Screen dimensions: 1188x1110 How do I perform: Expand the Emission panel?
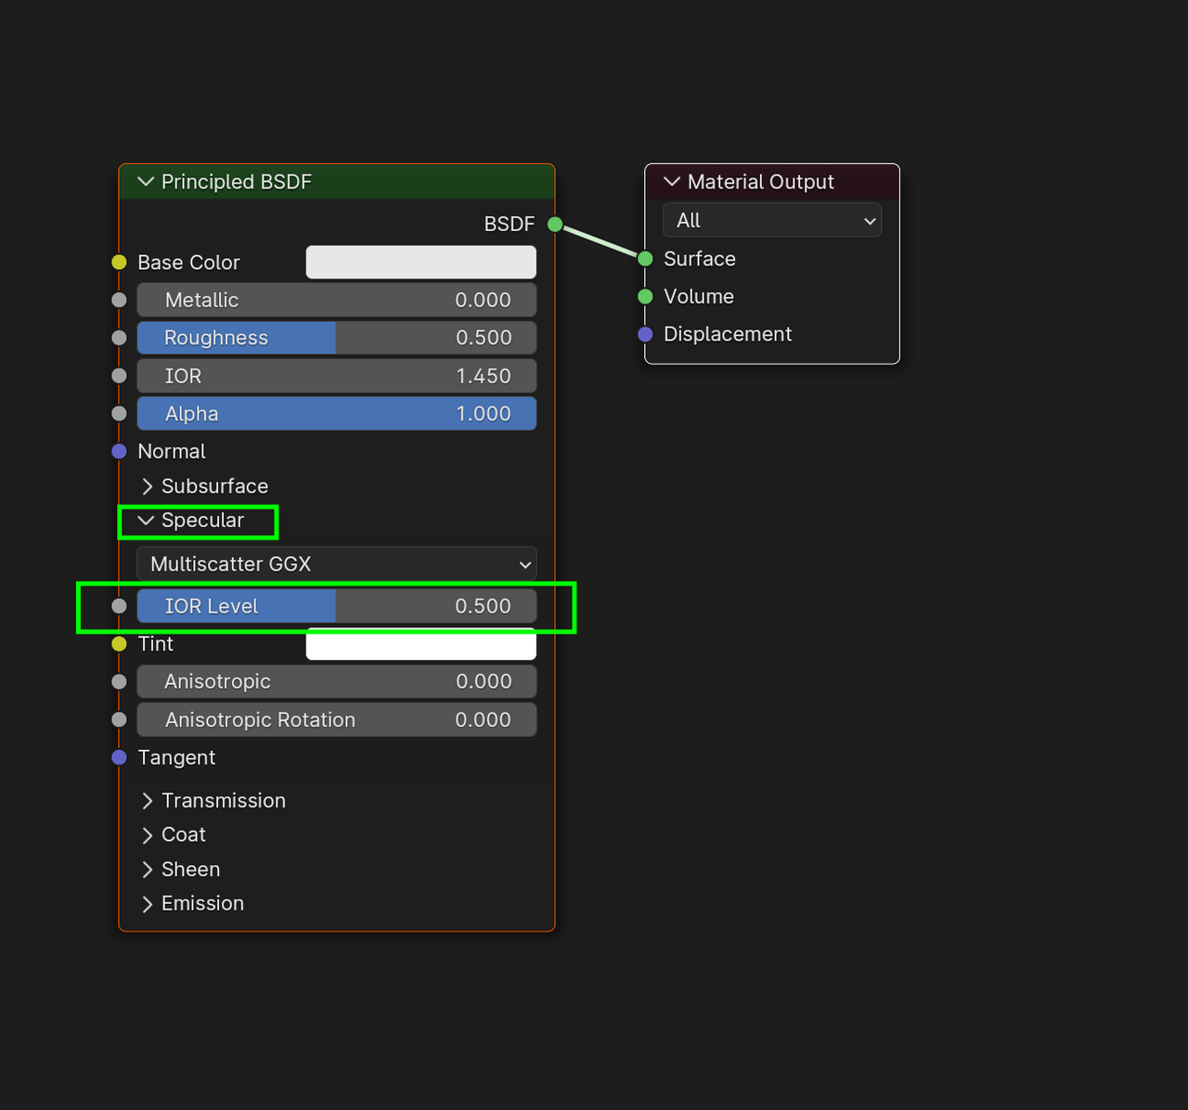point(147,904)
